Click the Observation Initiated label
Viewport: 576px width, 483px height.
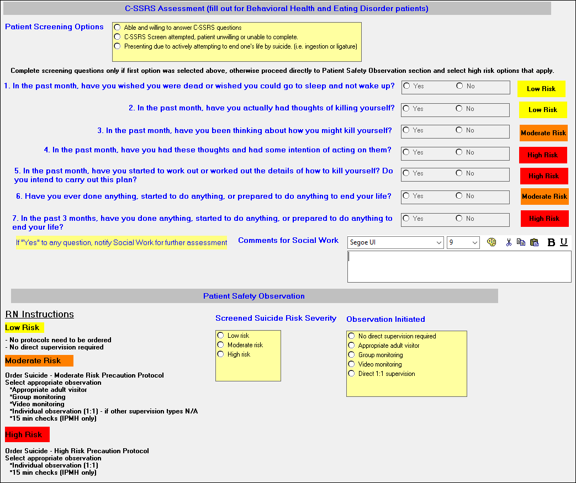point(385,319)
